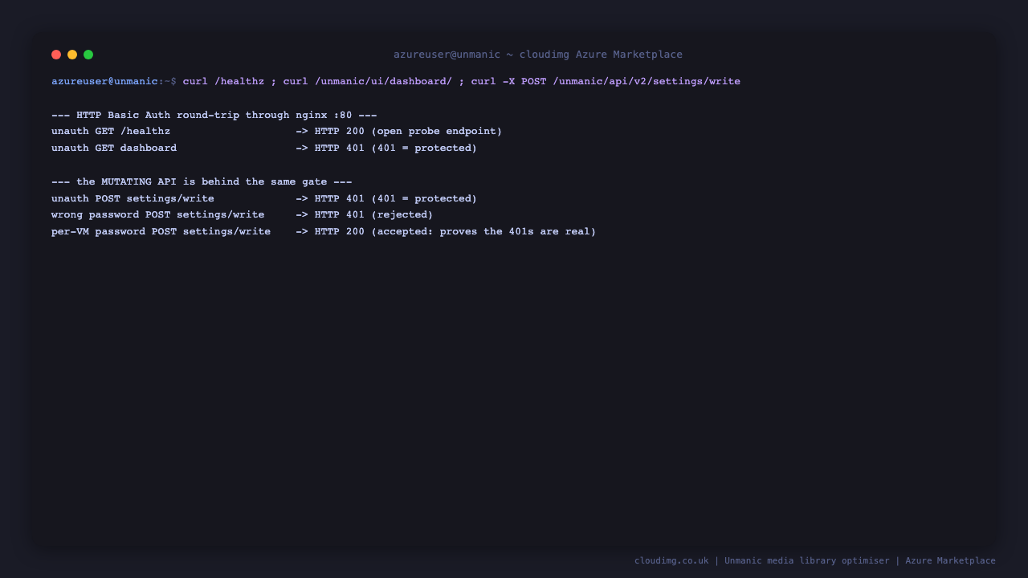1028x578 pixels.
Task: Click the dashboard 'HTTP 401 (401 = protected)' result
Action: (396, 148)
